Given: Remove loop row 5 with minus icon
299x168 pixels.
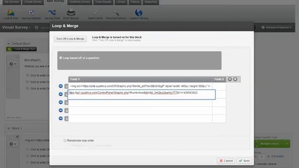Looking at the screenshot, I should pyautogui.click(x=61, y=119).
